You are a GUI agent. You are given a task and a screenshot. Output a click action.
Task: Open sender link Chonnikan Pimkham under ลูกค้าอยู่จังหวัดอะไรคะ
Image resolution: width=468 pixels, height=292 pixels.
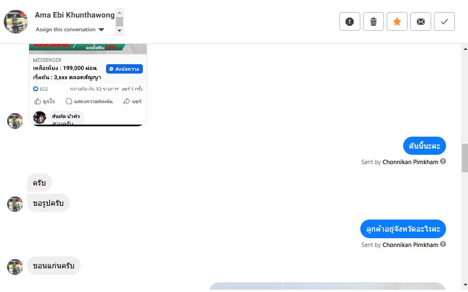410,245
